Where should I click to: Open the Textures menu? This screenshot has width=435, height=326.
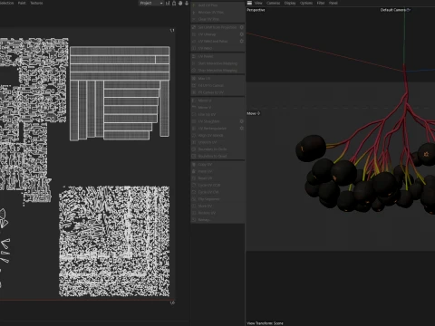36,3
